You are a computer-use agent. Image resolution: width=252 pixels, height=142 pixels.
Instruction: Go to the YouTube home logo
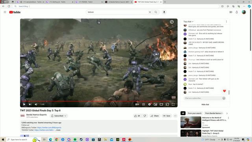tap(15, 12)
